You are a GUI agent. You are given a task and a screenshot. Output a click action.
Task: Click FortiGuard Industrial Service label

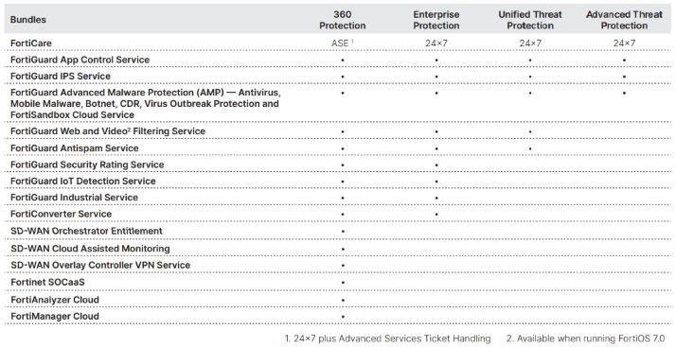(x=74, y=198)
